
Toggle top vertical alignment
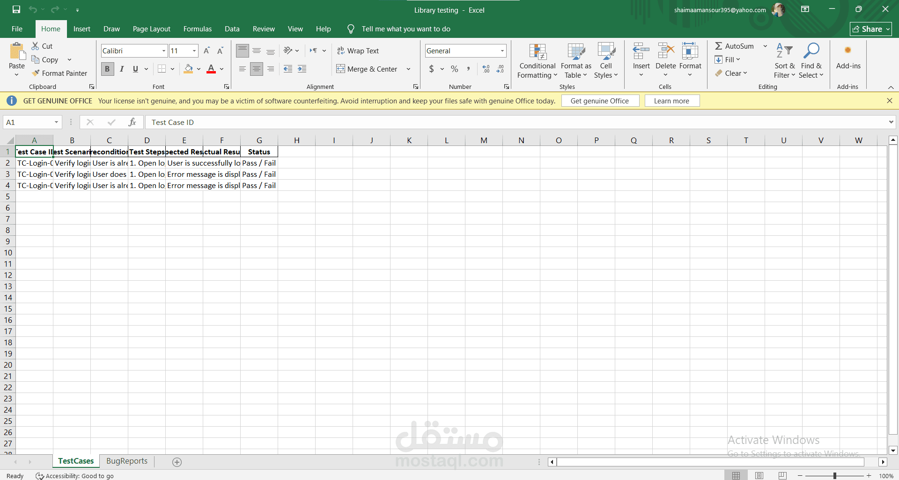(x=243, y=51)
